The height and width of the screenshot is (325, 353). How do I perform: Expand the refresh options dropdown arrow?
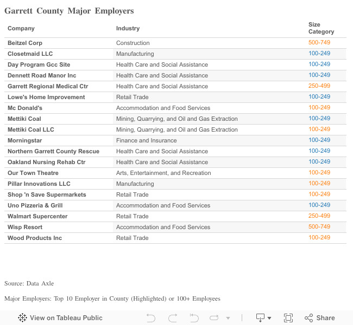(228, 318)
